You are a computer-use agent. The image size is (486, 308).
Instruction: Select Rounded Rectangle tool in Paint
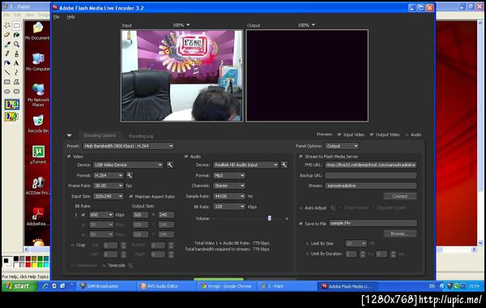[17, 92]
